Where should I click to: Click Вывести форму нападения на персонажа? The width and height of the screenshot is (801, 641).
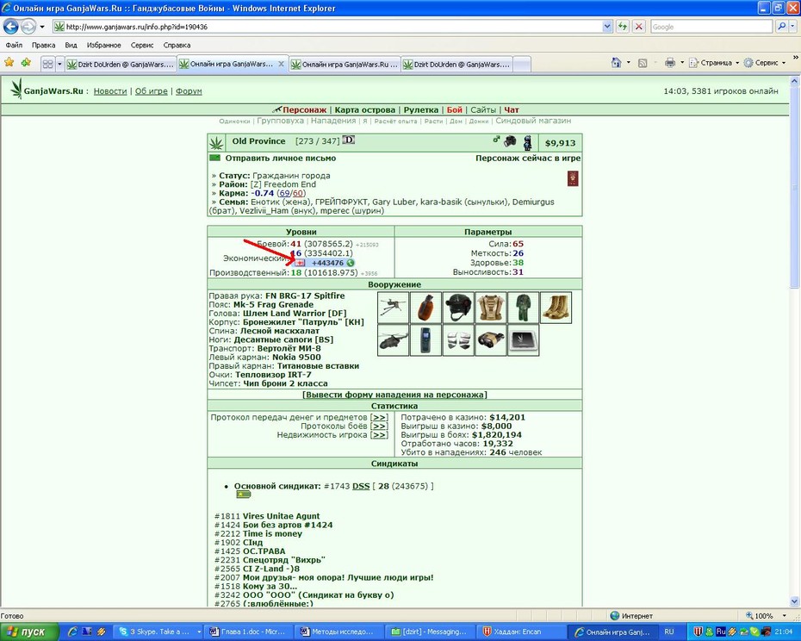tap(394, 395)
